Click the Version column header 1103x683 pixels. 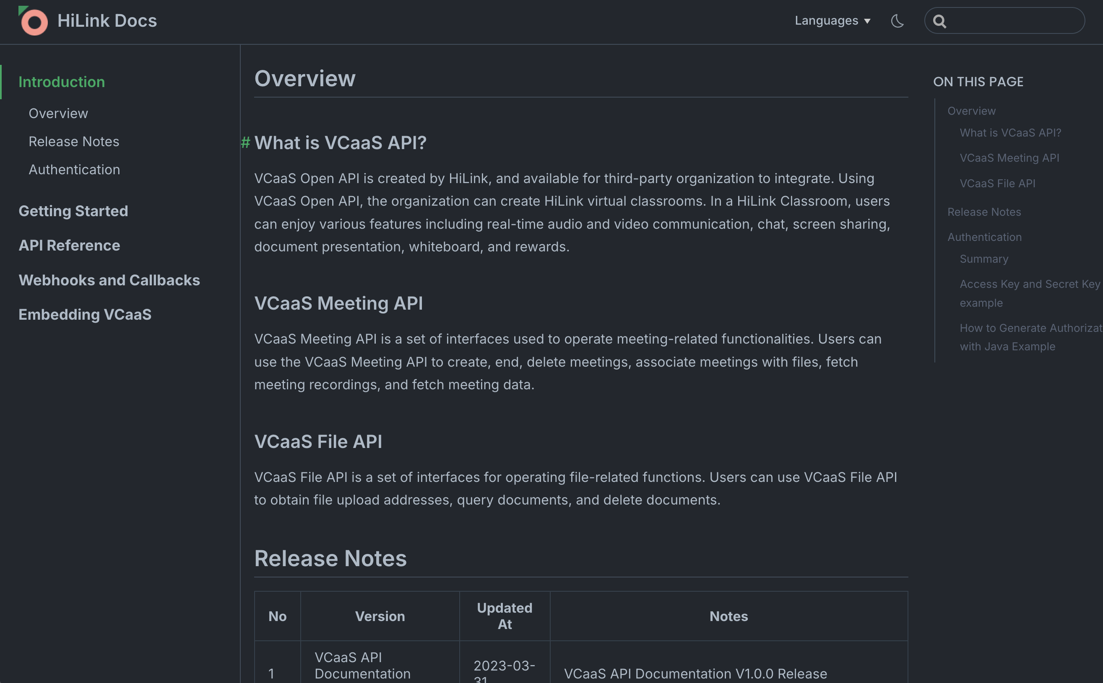pos(380,616)
